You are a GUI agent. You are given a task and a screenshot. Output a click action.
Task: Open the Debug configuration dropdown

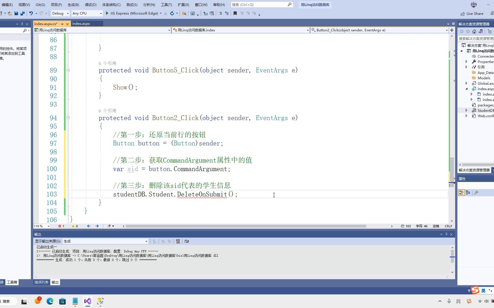[x=60, y=13]
